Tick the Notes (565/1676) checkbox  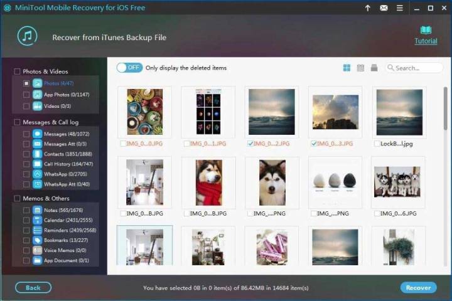click(x=26, y=210)
